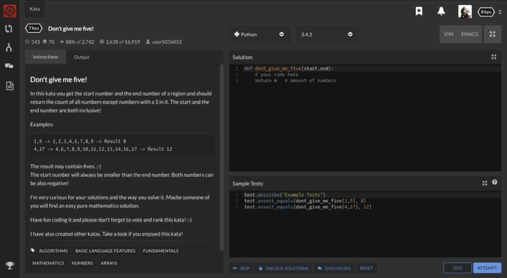This screenshot has height=278, width=507.
Task: Toggle VIM editor mode
Action: tap(448, 34)
